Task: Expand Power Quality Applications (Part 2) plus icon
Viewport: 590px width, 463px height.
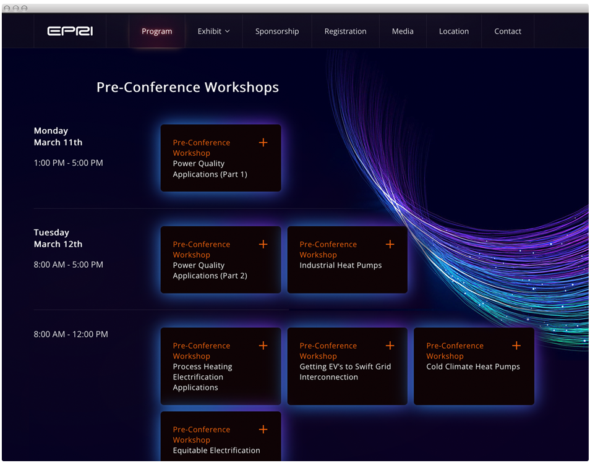Action: coord(263,244)
